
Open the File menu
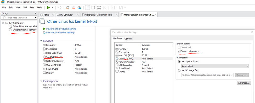4,8
